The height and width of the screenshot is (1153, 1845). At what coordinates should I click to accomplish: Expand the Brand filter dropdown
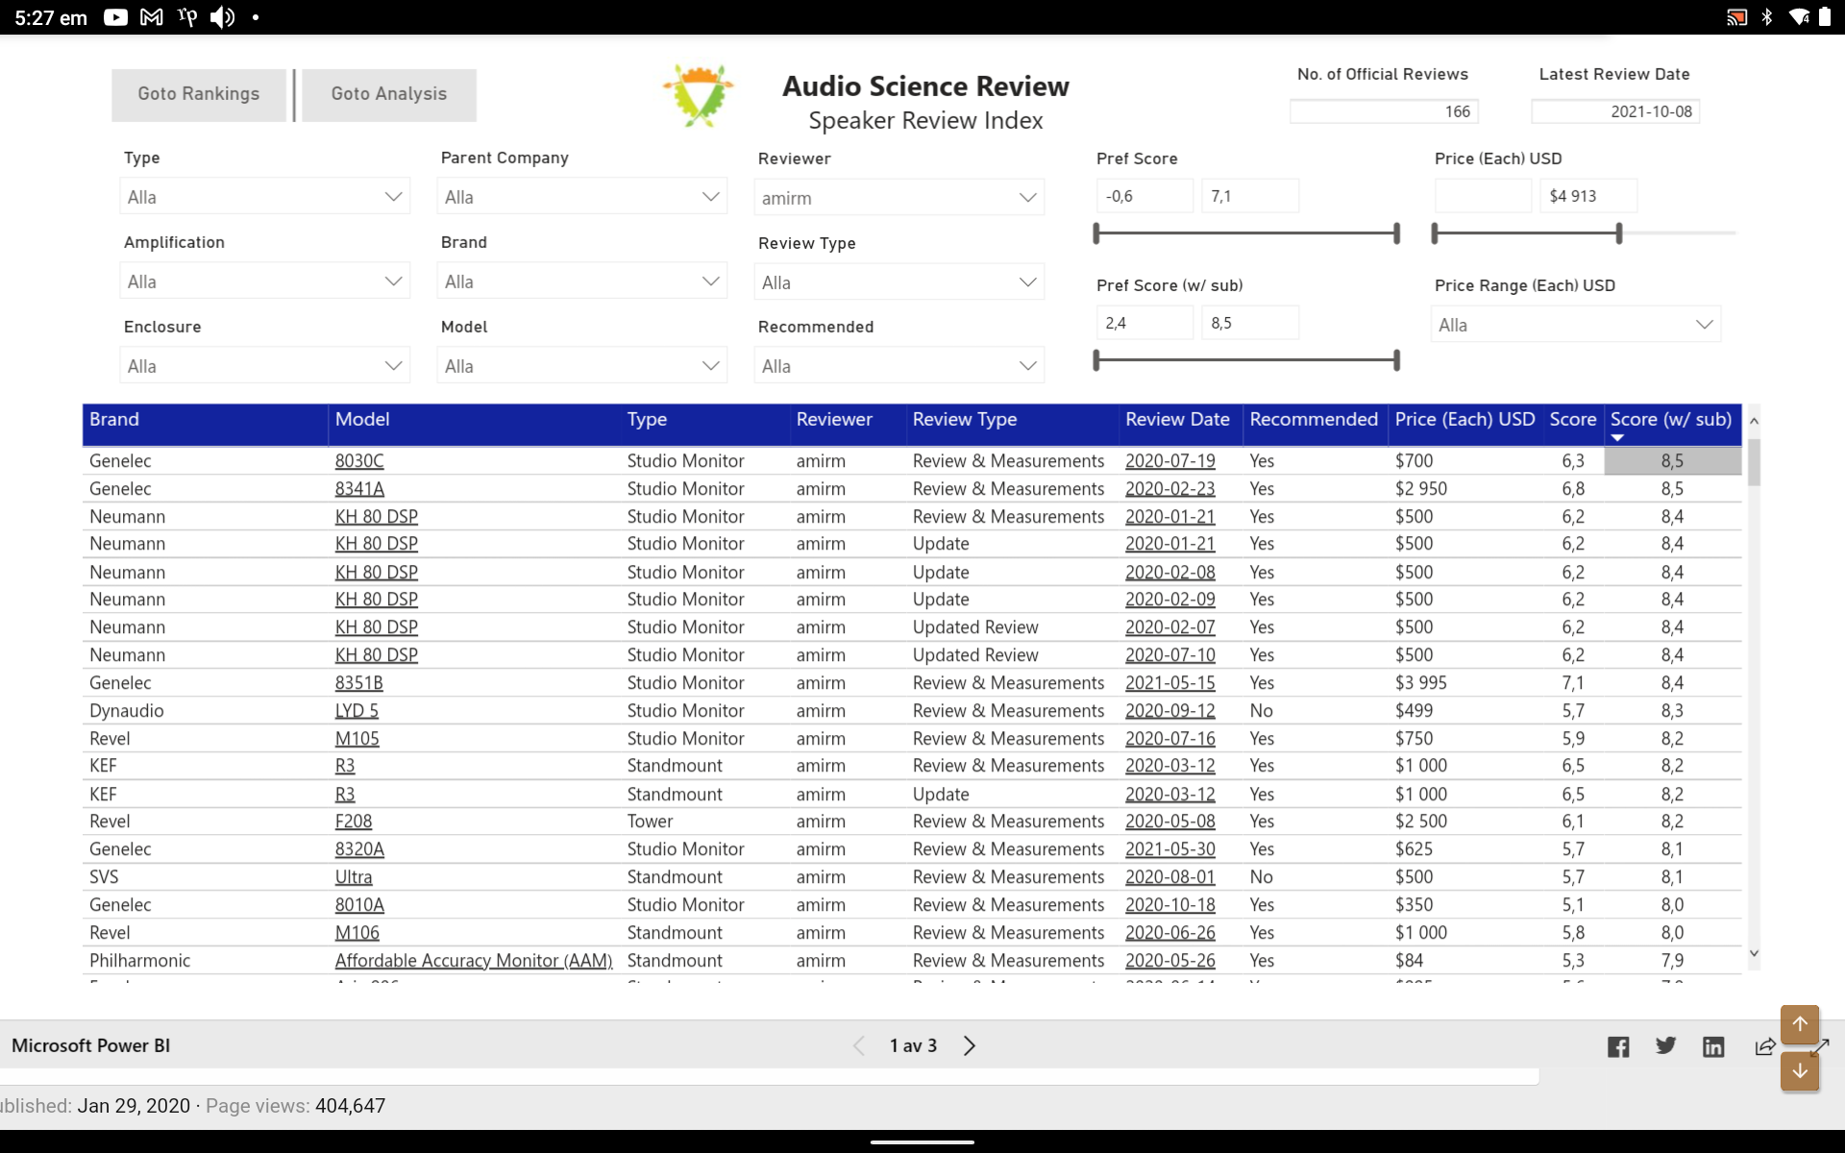pos(582,282)
